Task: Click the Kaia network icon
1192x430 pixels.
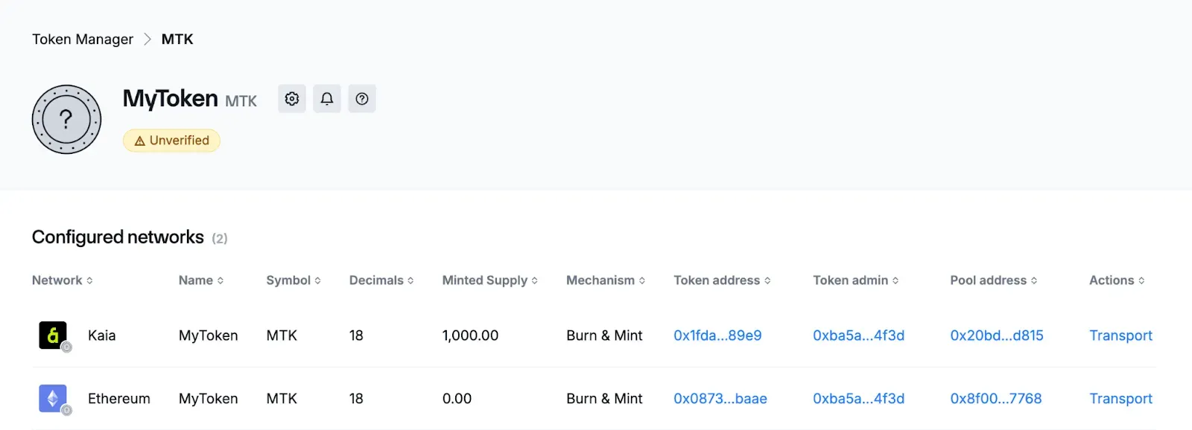Action: (x=53, y=336)
